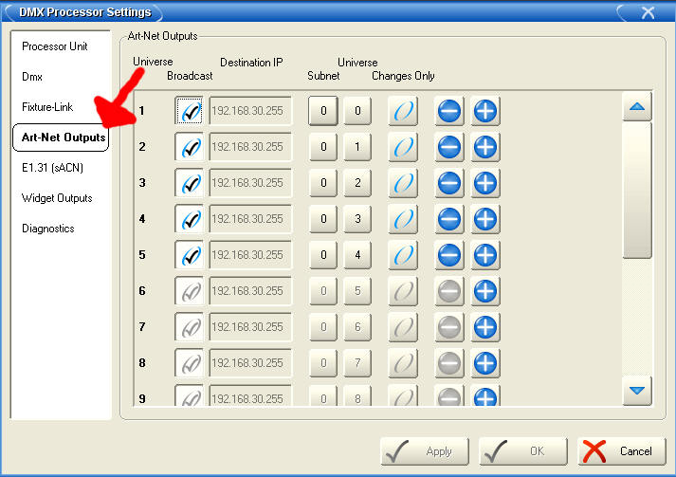This screenshot has height=477, width=676.
Task: Disable Broadcast for universe 4
Action: (191, 219)
